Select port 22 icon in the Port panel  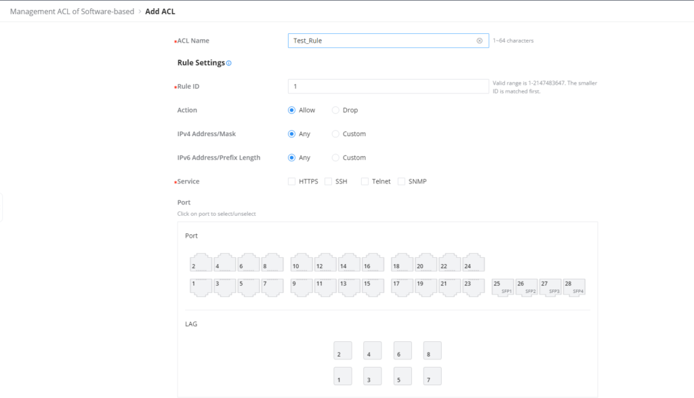(x=450, y=262)
